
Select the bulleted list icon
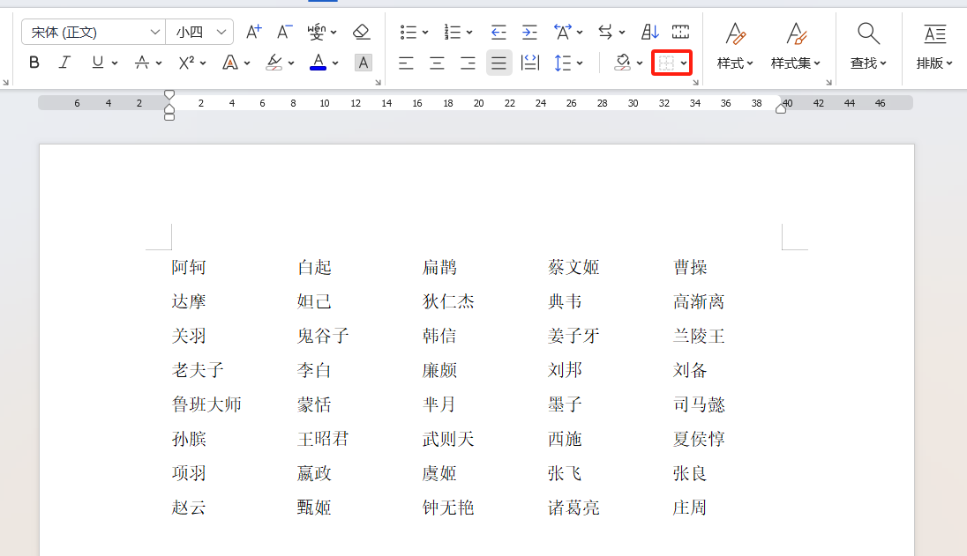[x=409, y=31]
